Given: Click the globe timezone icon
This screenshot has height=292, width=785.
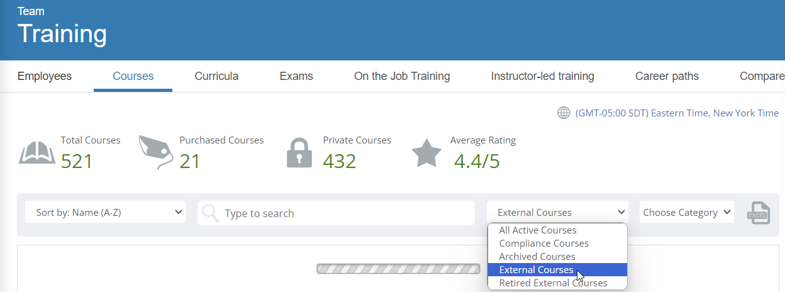Looking at the screenshot, I should pos(564,113).
